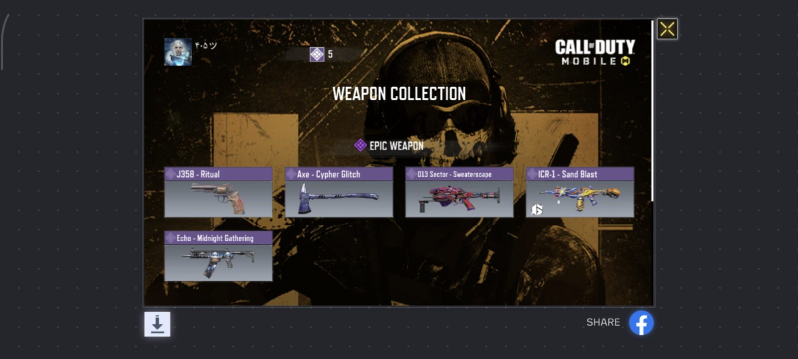Click the player avatar picture
The height and width of the screenshot is (359, 798).
click(x=178, y=52)
